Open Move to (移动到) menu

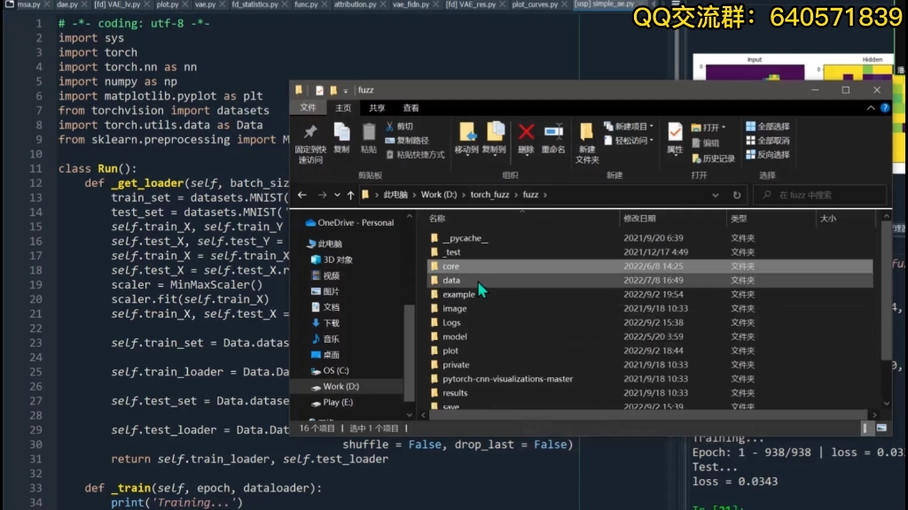(466, 138)
